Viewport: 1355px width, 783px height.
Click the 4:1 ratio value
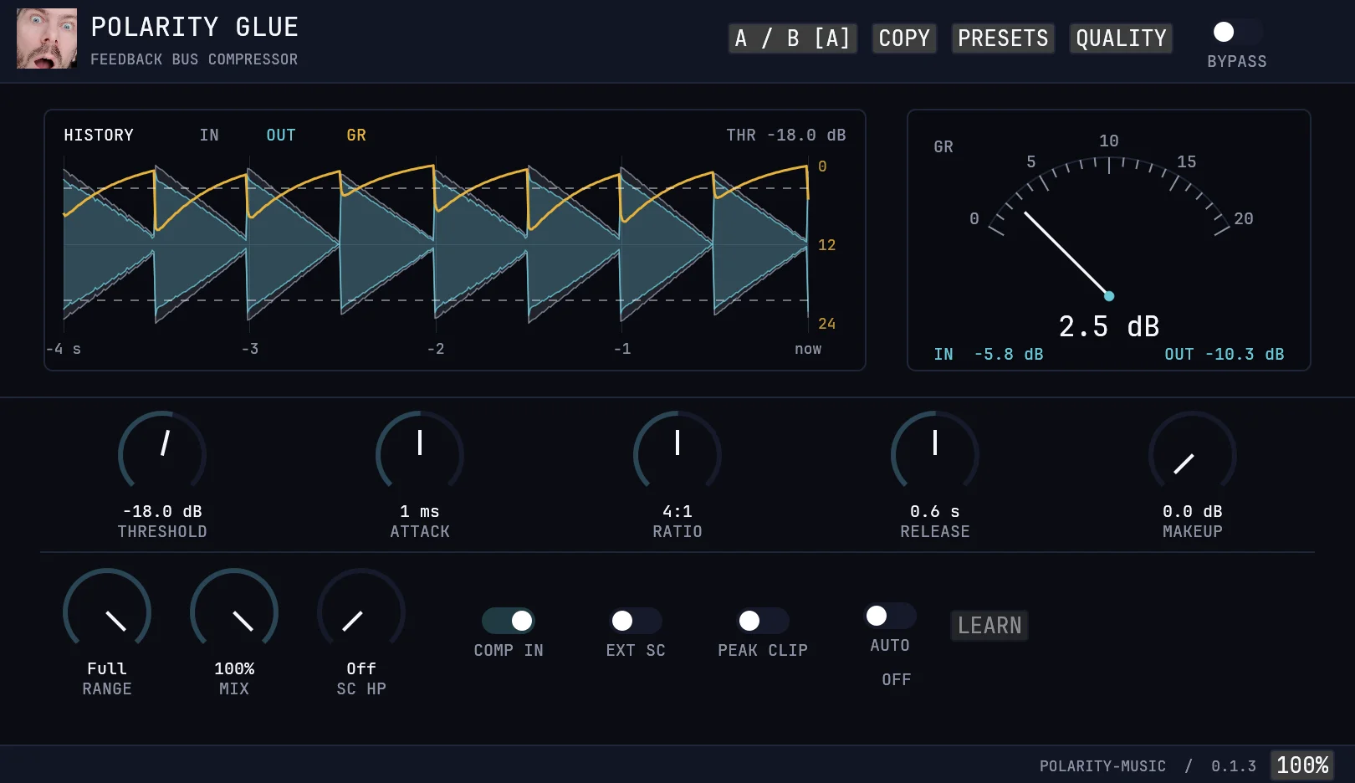pyautogui.click(x=677, y=511)
